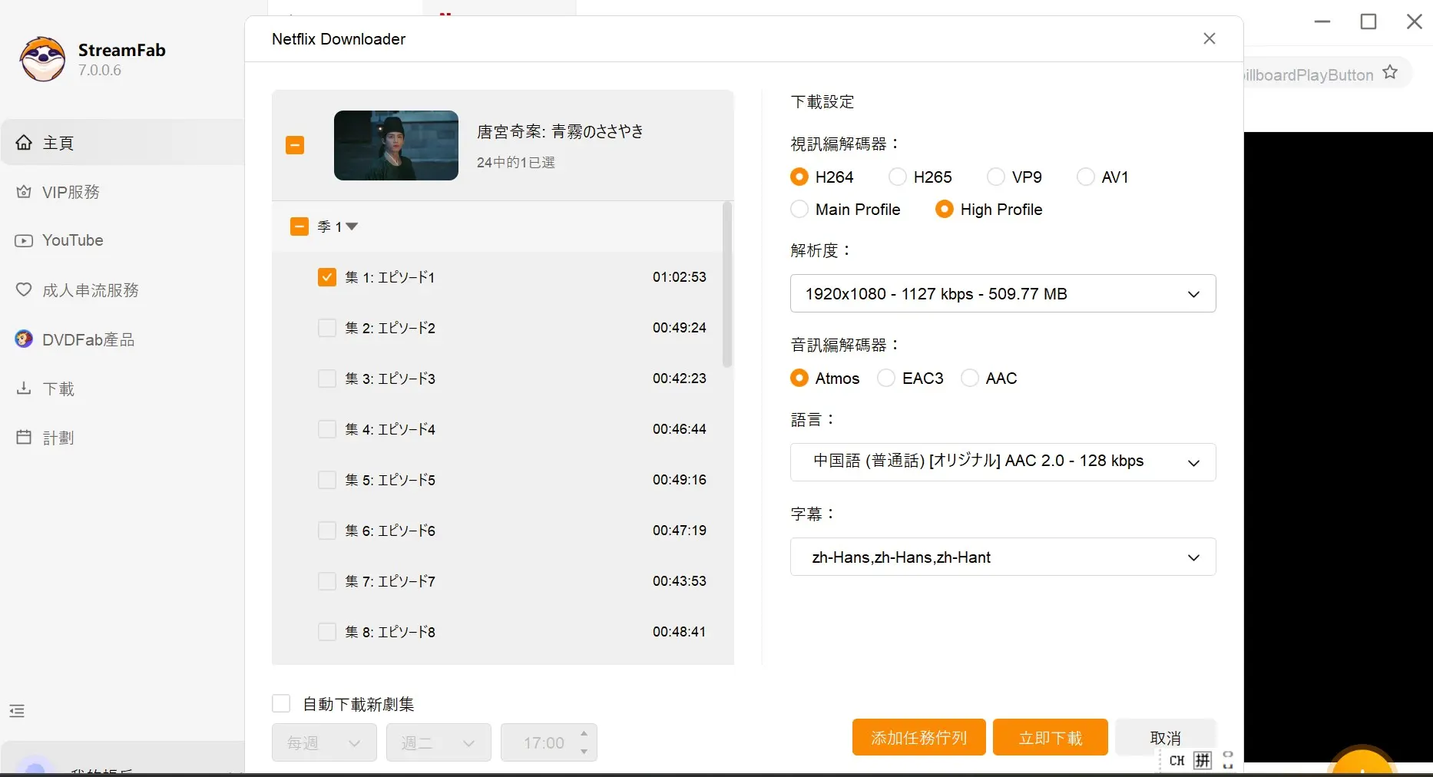The height and width of the screenshot is (777, 1433).
Task: Click the play icon beside YouTube
Action: [24, 240]
